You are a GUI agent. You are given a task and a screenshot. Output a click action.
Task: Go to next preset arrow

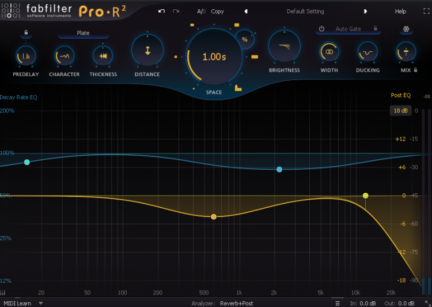coord(365,12)
